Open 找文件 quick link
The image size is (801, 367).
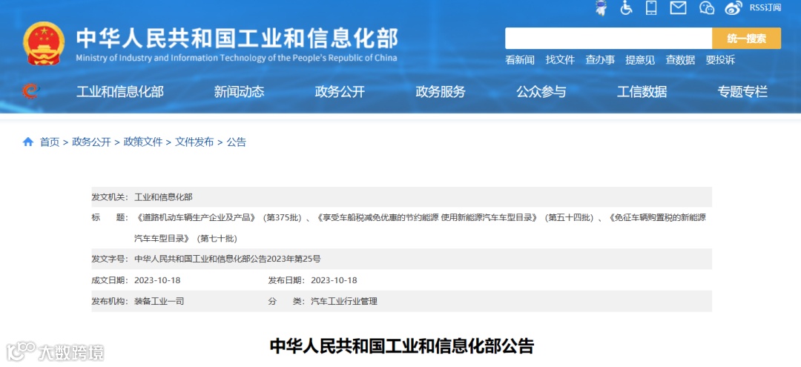pos(560,60)
